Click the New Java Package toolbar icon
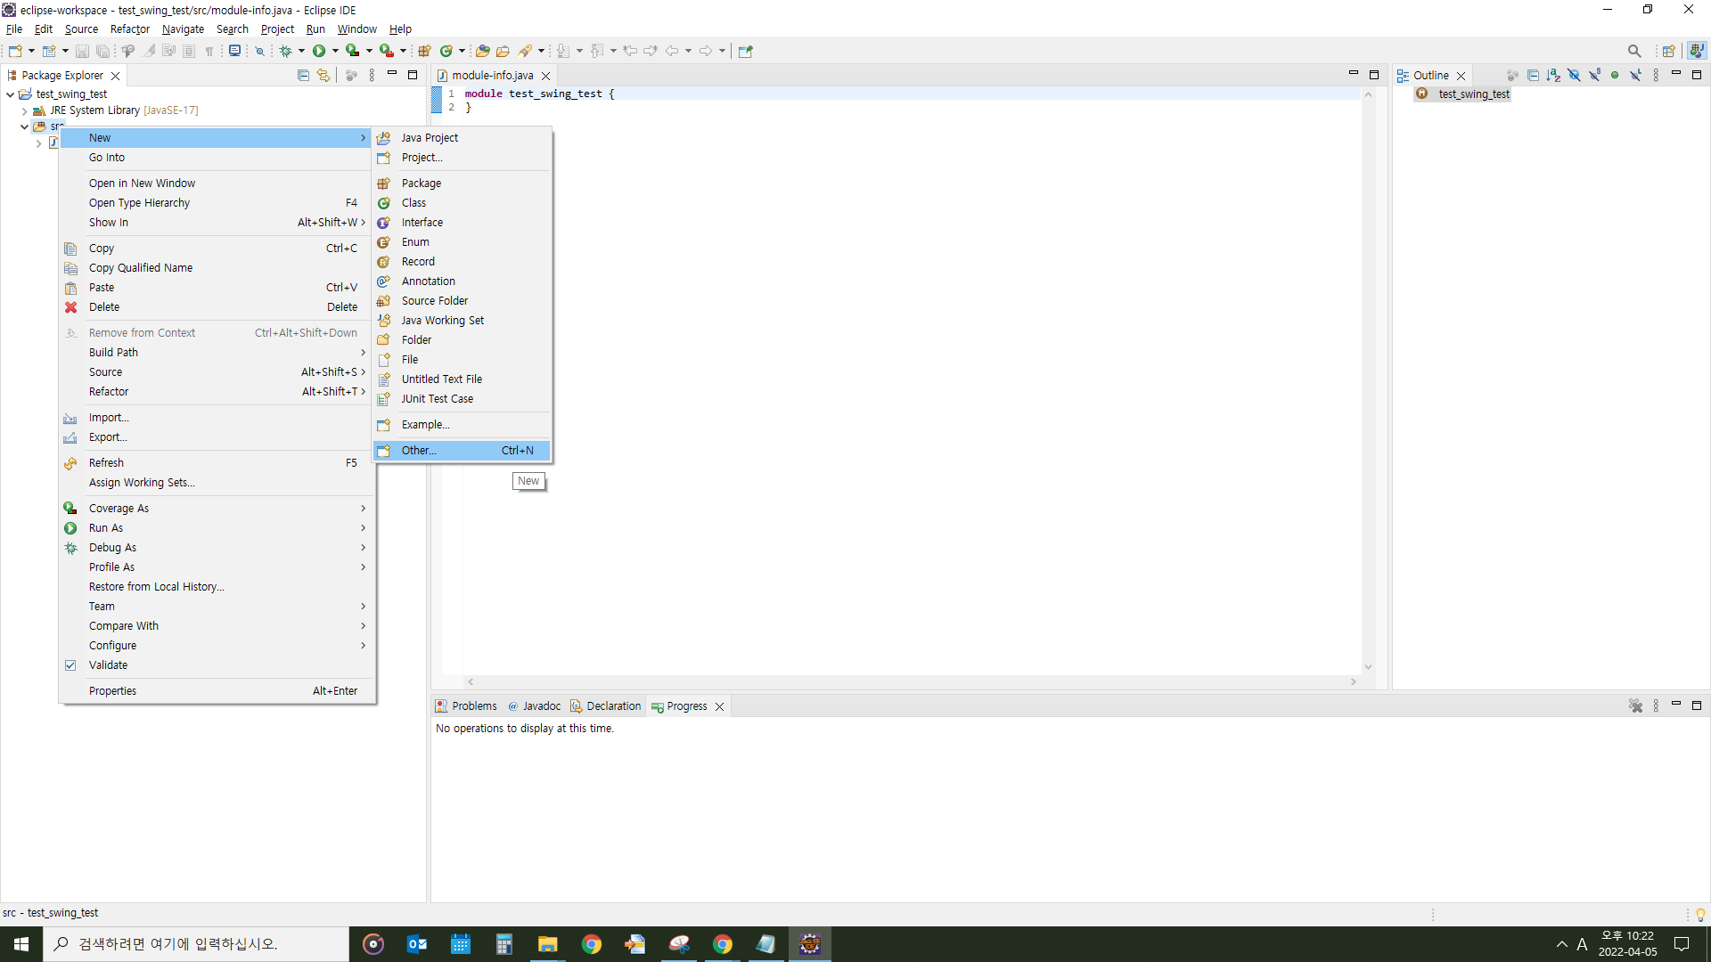 point(425,51)
